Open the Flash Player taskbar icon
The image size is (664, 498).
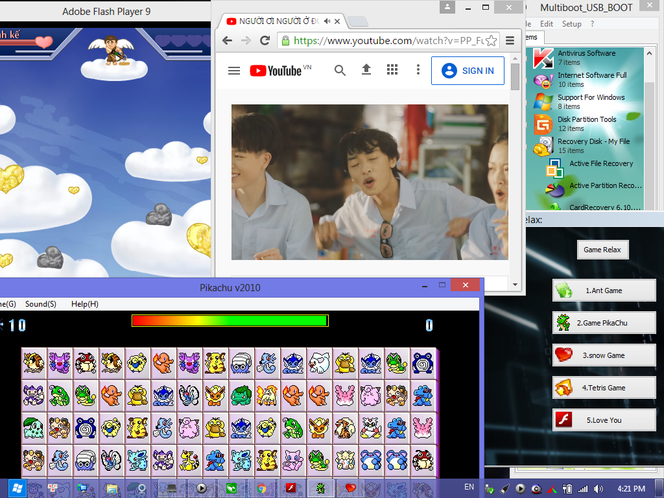tap(291, 488)
